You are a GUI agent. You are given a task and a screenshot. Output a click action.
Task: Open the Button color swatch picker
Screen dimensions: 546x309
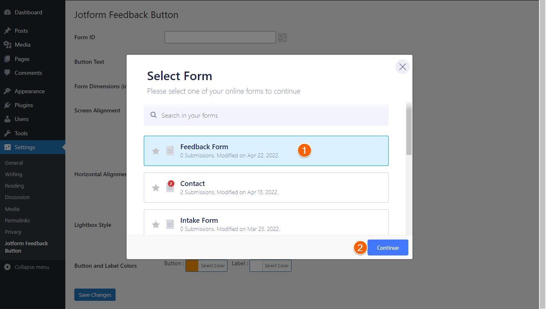pos(192,266)
